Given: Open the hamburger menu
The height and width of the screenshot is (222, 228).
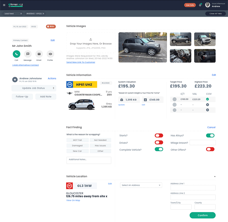Looking at the screenshot, I should pyautogui.click(x=4, y=5).
